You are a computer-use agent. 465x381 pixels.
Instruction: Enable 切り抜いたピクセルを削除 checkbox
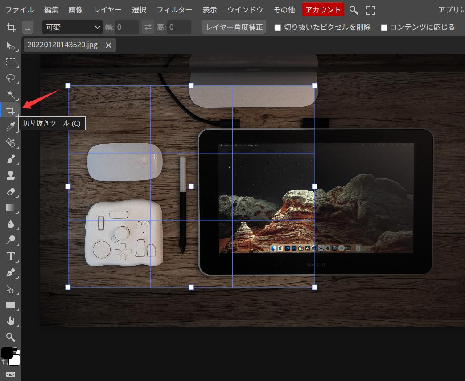coord(278,28)
